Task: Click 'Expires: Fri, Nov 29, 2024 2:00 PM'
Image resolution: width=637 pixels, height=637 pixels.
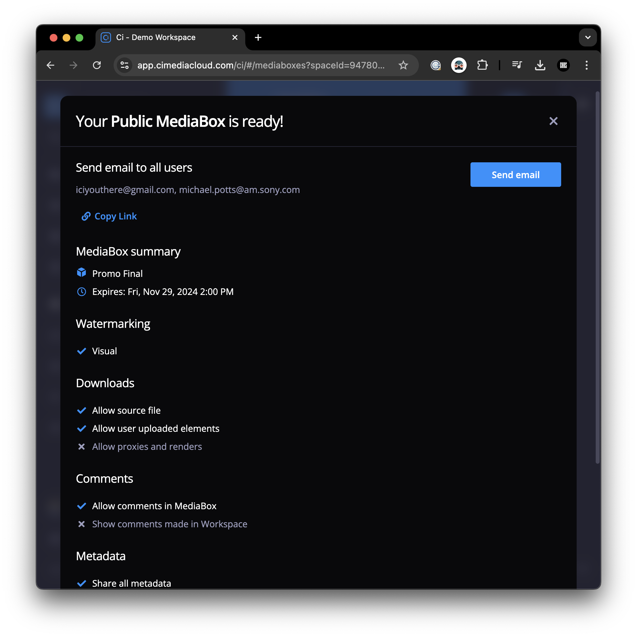Action: (x=163, y=292)
